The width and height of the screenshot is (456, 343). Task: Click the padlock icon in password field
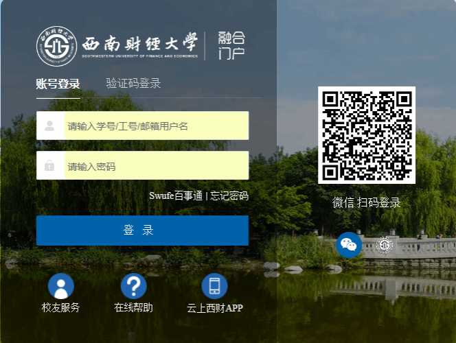[x=50, y=166]
